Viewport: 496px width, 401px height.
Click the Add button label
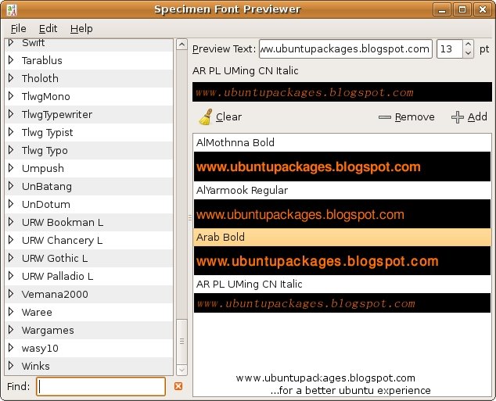[x=477, y=117]
